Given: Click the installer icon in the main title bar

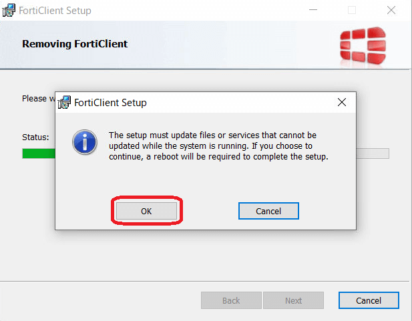Looking at the screenshot, I should coord(9,11).
